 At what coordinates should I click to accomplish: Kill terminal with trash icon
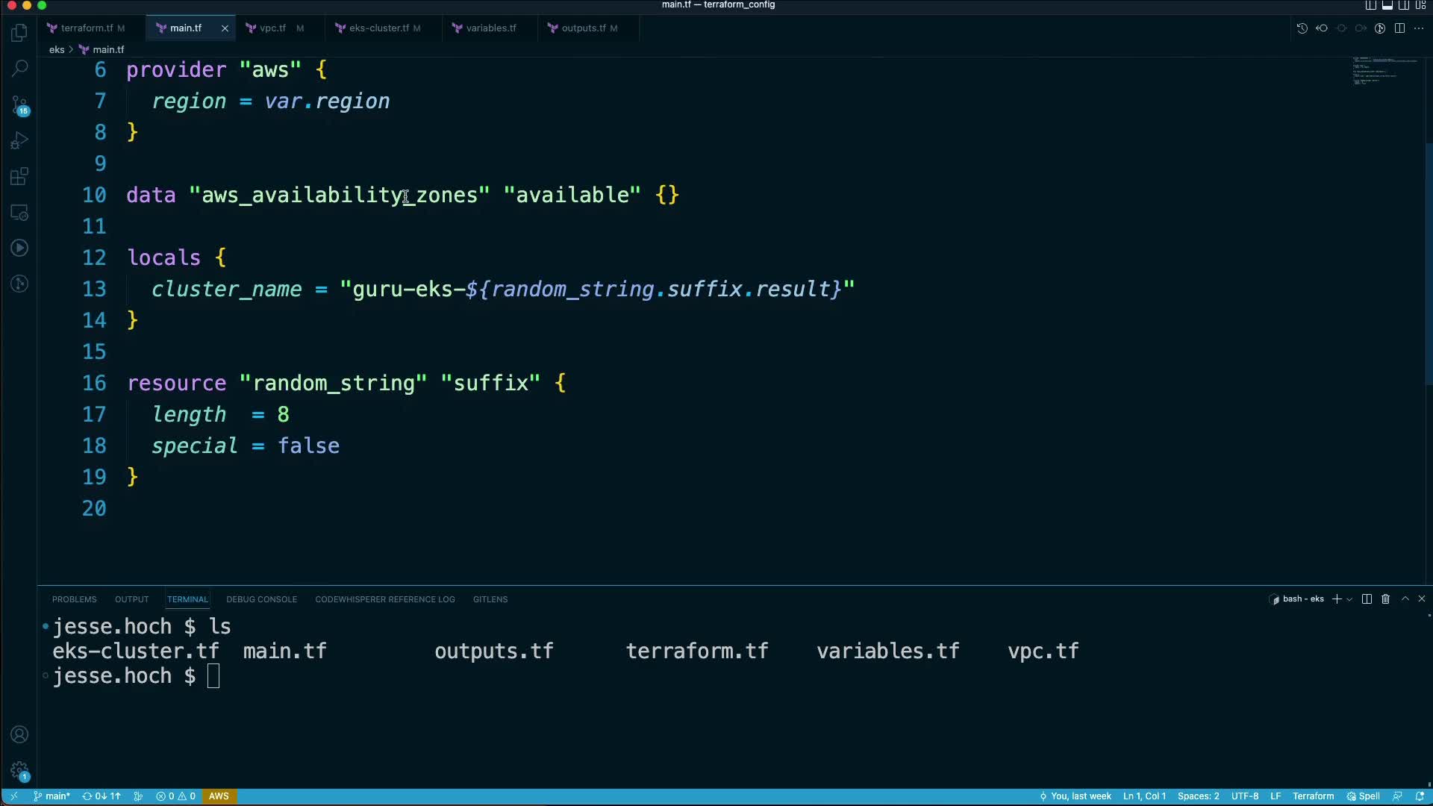[1385, 599]
